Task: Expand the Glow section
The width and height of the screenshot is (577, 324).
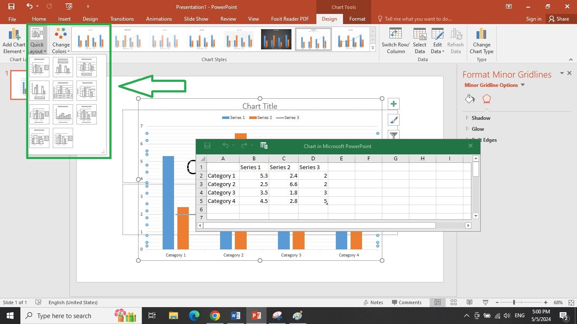Action: (x=478, y=129)
